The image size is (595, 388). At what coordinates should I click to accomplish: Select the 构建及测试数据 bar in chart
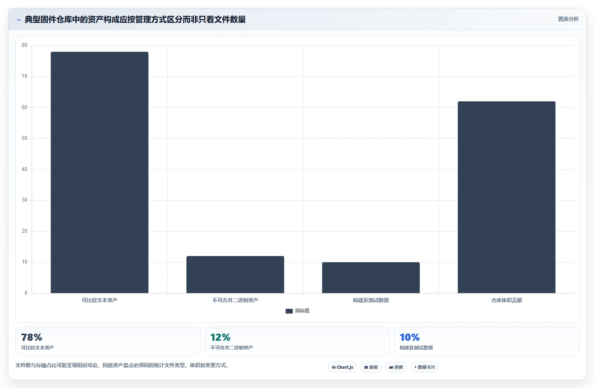coord(371,278)
